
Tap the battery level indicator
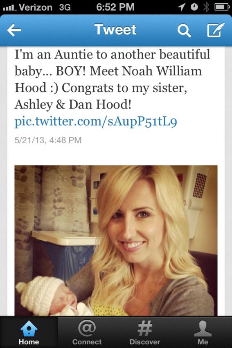(x=222, y=7)
